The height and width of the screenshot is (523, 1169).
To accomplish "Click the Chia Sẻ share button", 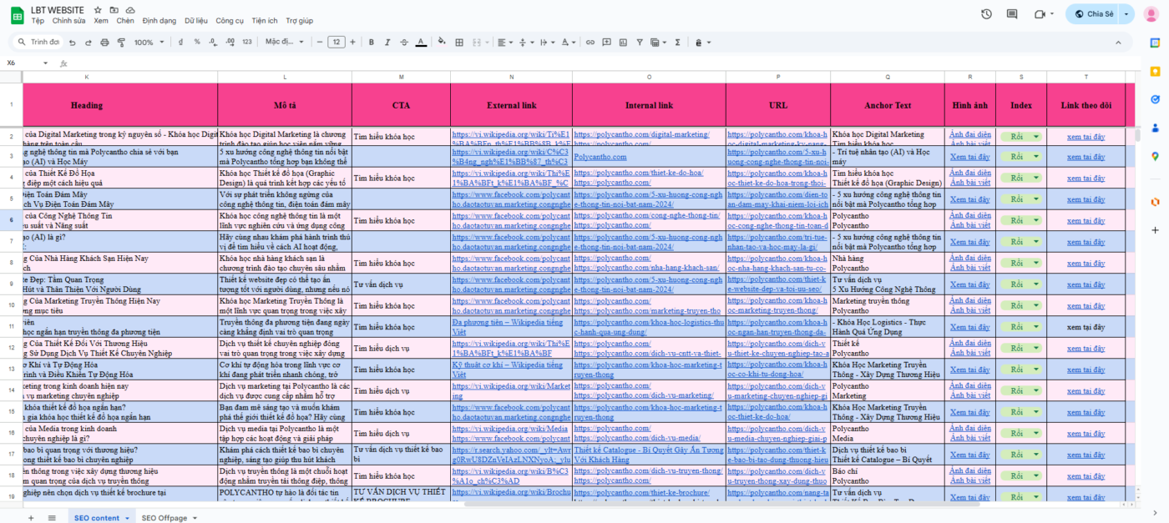I will coord(1094,14).
